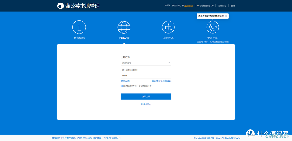Switch to 更多功能 tab label
The width and height of the screenshot is (292, 141).
213,38
